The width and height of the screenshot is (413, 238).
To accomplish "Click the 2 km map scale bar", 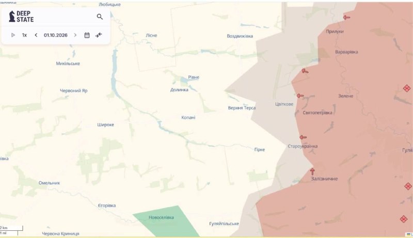I will 11,228.
